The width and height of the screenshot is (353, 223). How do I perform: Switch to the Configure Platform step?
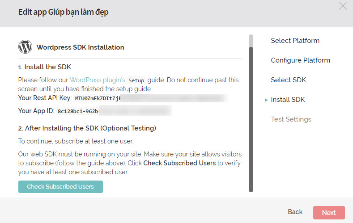(x=300, y=60)
